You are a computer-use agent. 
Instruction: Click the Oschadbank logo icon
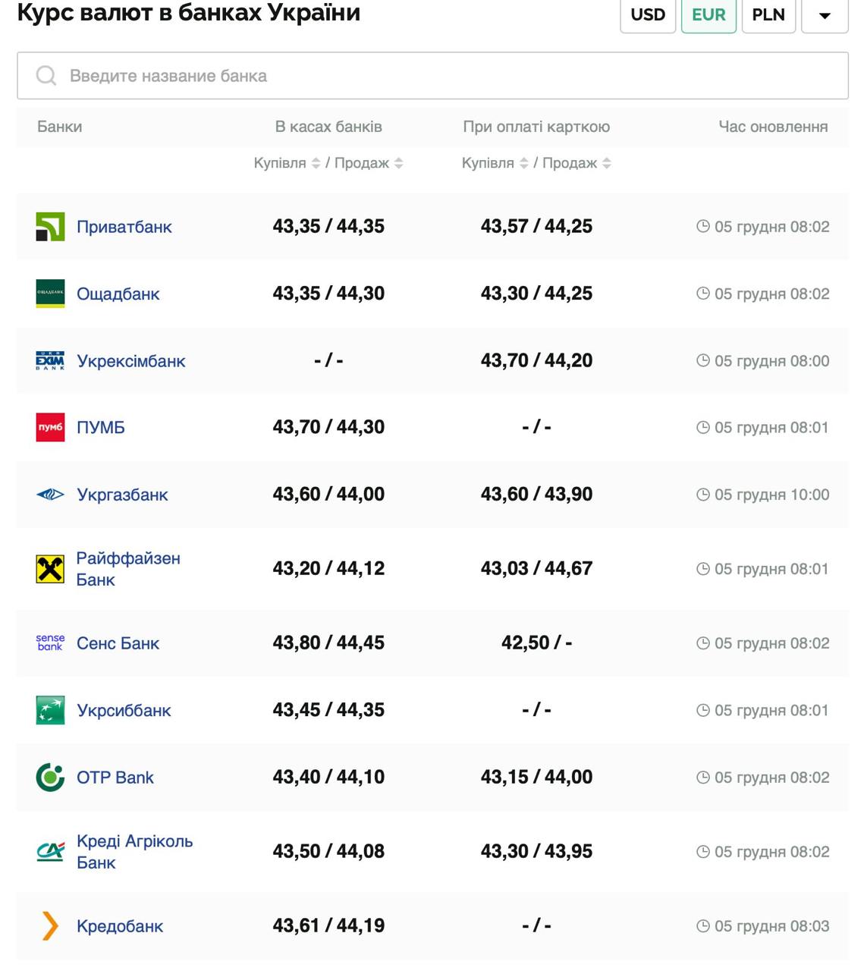(x=50, y=294)
